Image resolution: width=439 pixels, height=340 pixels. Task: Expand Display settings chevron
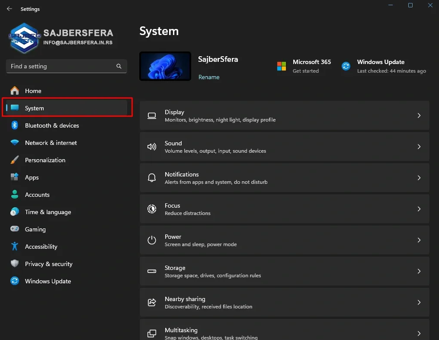click(419, 115)
